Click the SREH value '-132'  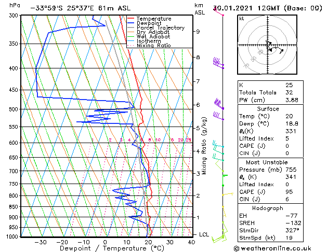pyautogui.click(x=293, y=223)
